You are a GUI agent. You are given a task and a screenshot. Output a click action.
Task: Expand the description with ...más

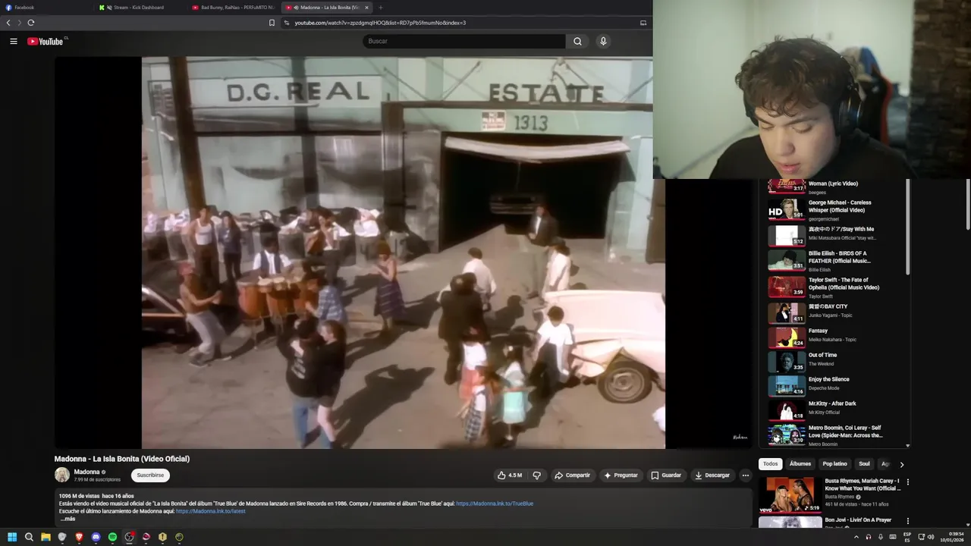[x=68, y=519]
